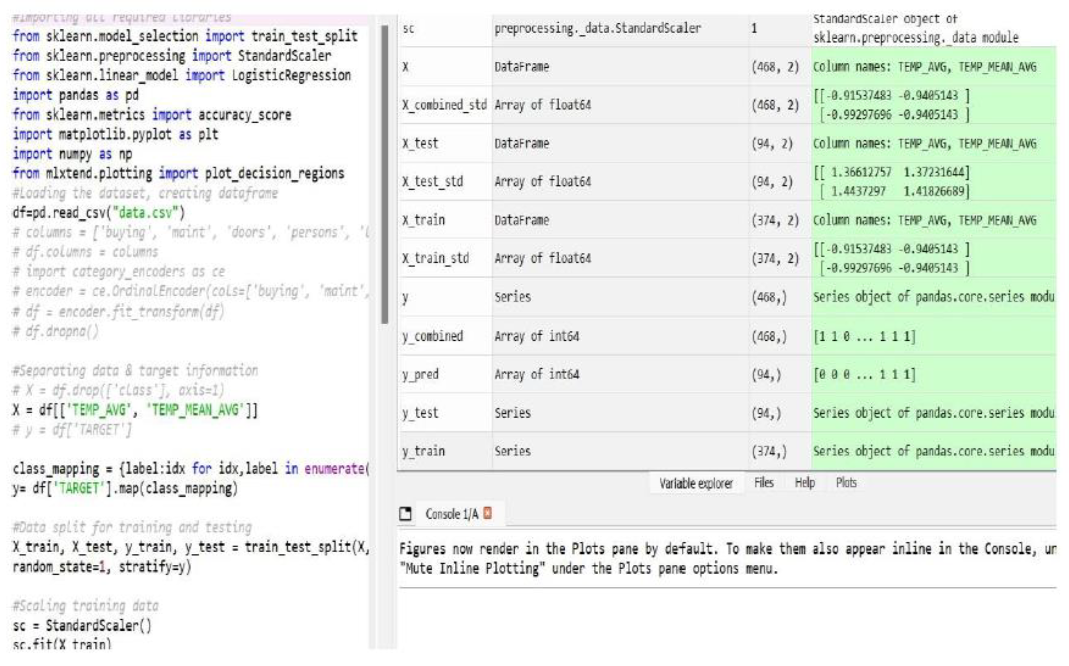The width and height of the screenshot is (1069, 666).
Task: Select the y_combined variable row
Action: (433, 336)
